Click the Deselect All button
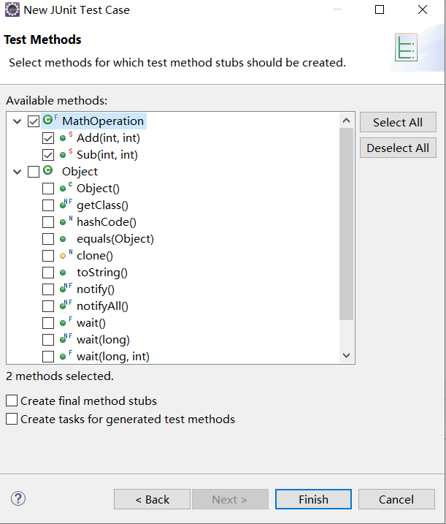This screenshot has height=524, width=446. pyautogui.click(x=398, y=148)
